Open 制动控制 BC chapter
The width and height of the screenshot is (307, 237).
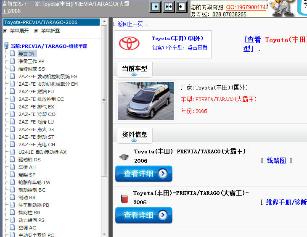coord(32,190)
